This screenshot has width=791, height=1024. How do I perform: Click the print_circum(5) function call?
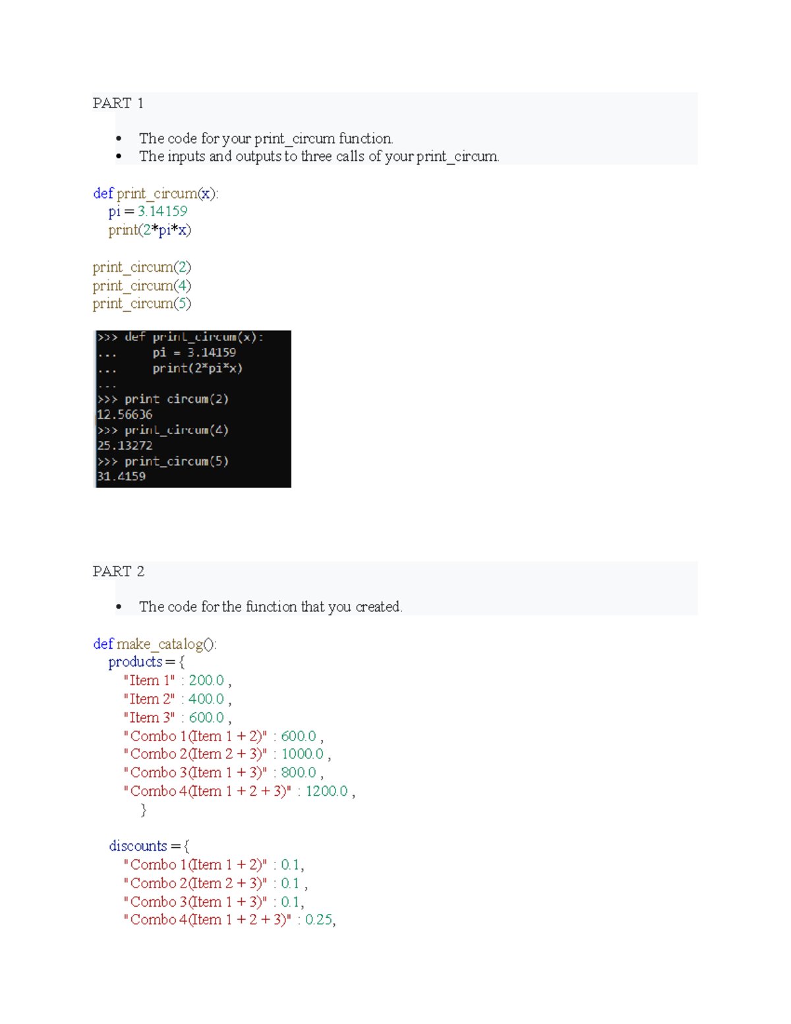coord(142,303)
